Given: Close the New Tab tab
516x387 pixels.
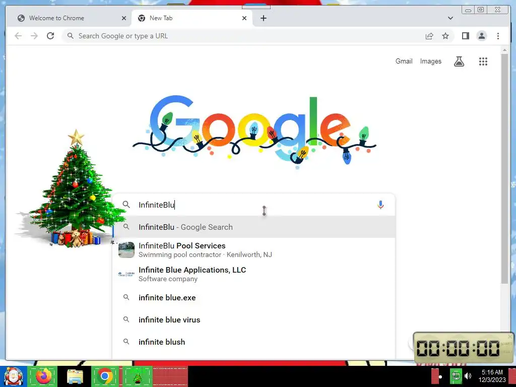Looking at the screenshot, I should point(244,18).
